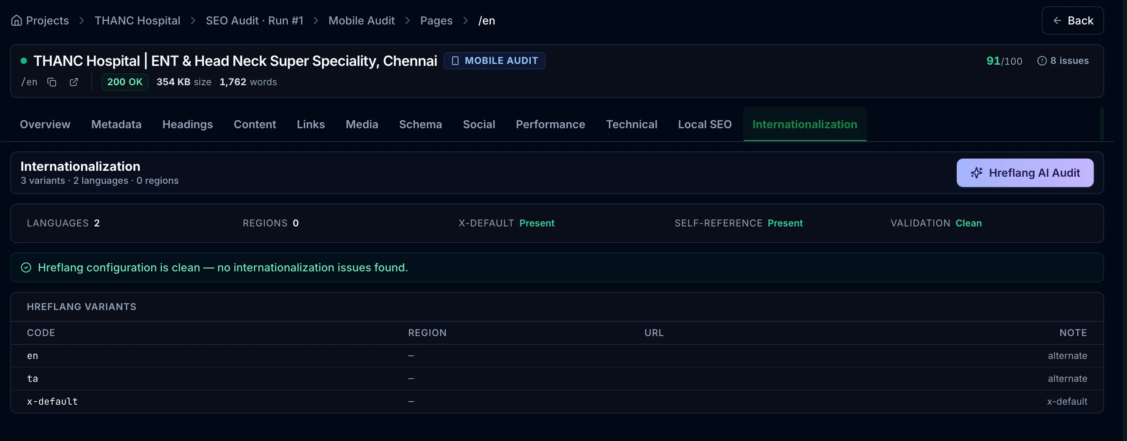Select the 'x-default' code cell
The height and width of the screenshot is (441, 1127).
click(x=53, y=401)
